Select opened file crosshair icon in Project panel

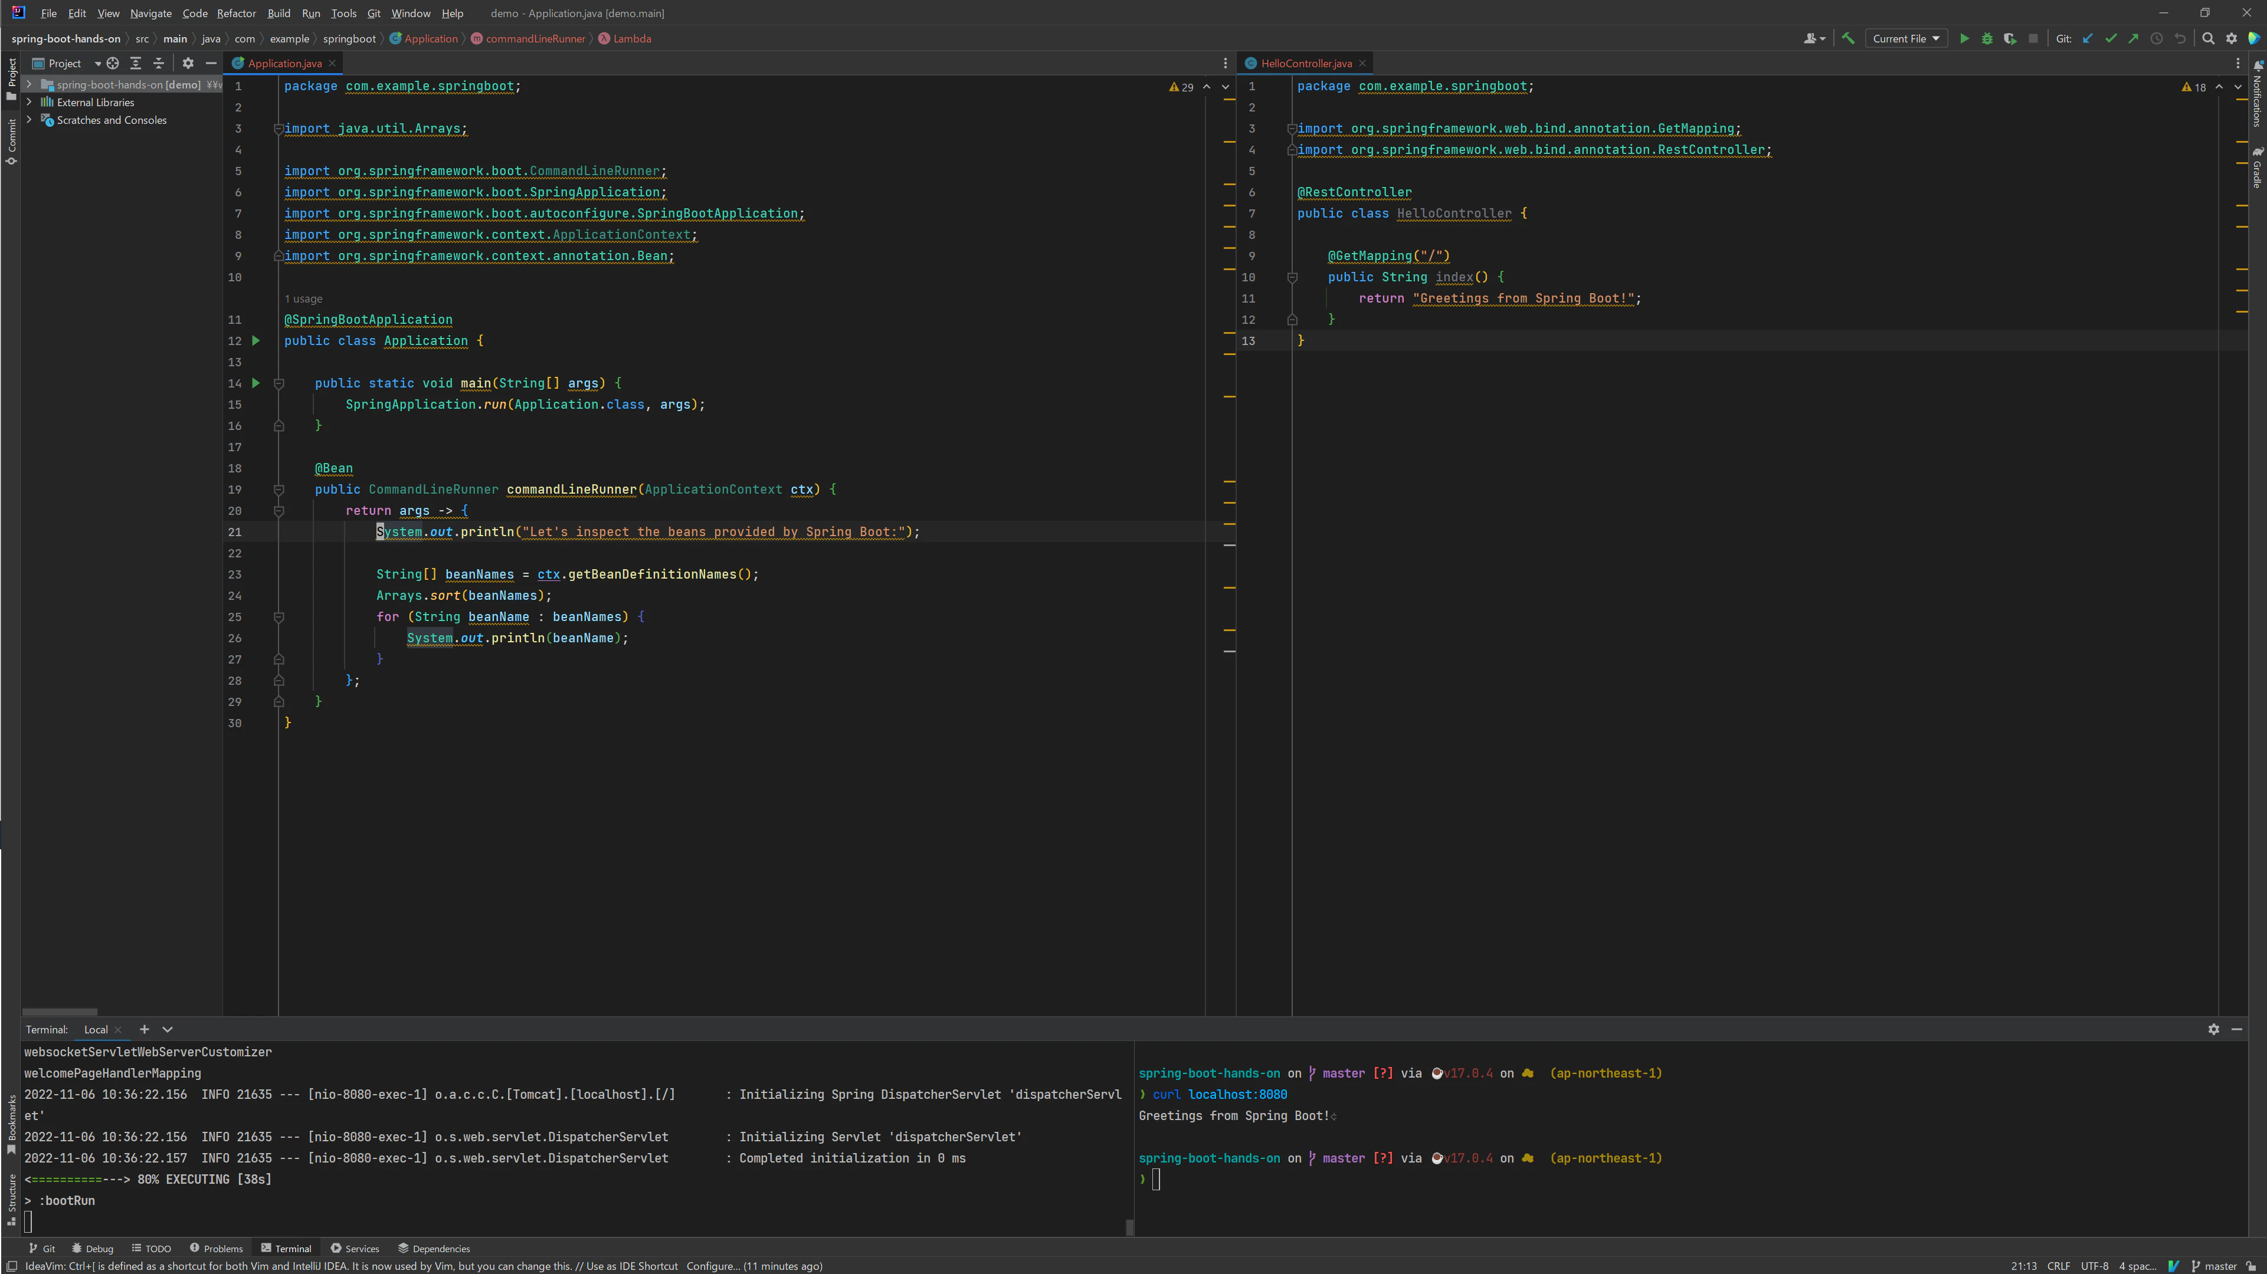point(113,63)
